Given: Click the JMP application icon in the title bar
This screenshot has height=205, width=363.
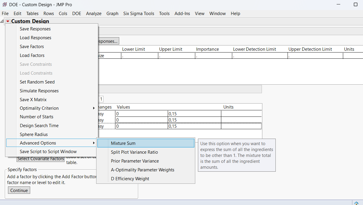Looking at the screenshot, I should pos(4,5).
